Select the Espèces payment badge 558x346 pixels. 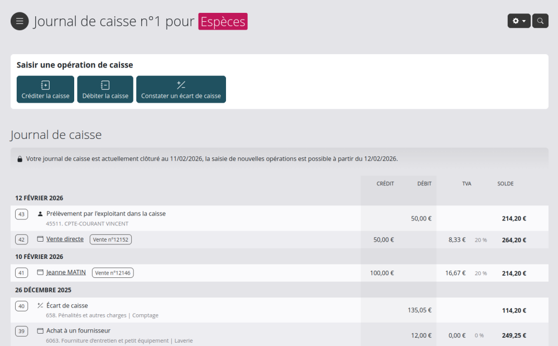223,22
